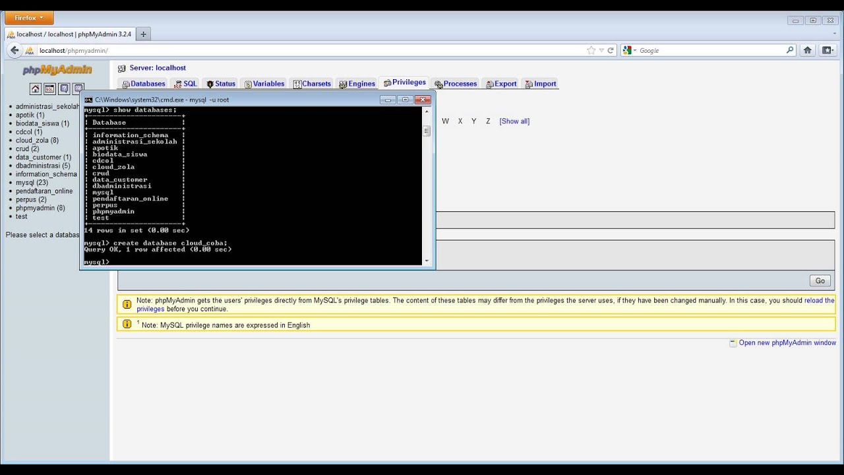Click the Show all users link
This screenshot has width=844, height=475.
tap(514, 121)
